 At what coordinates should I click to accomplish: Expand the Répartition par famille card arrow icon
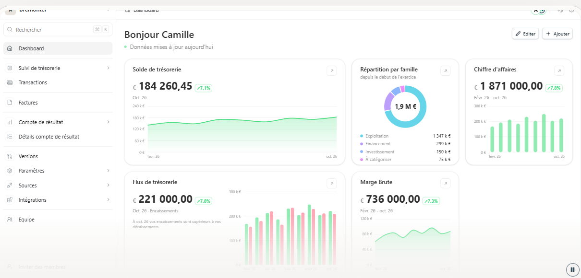[x=446, y=71]
